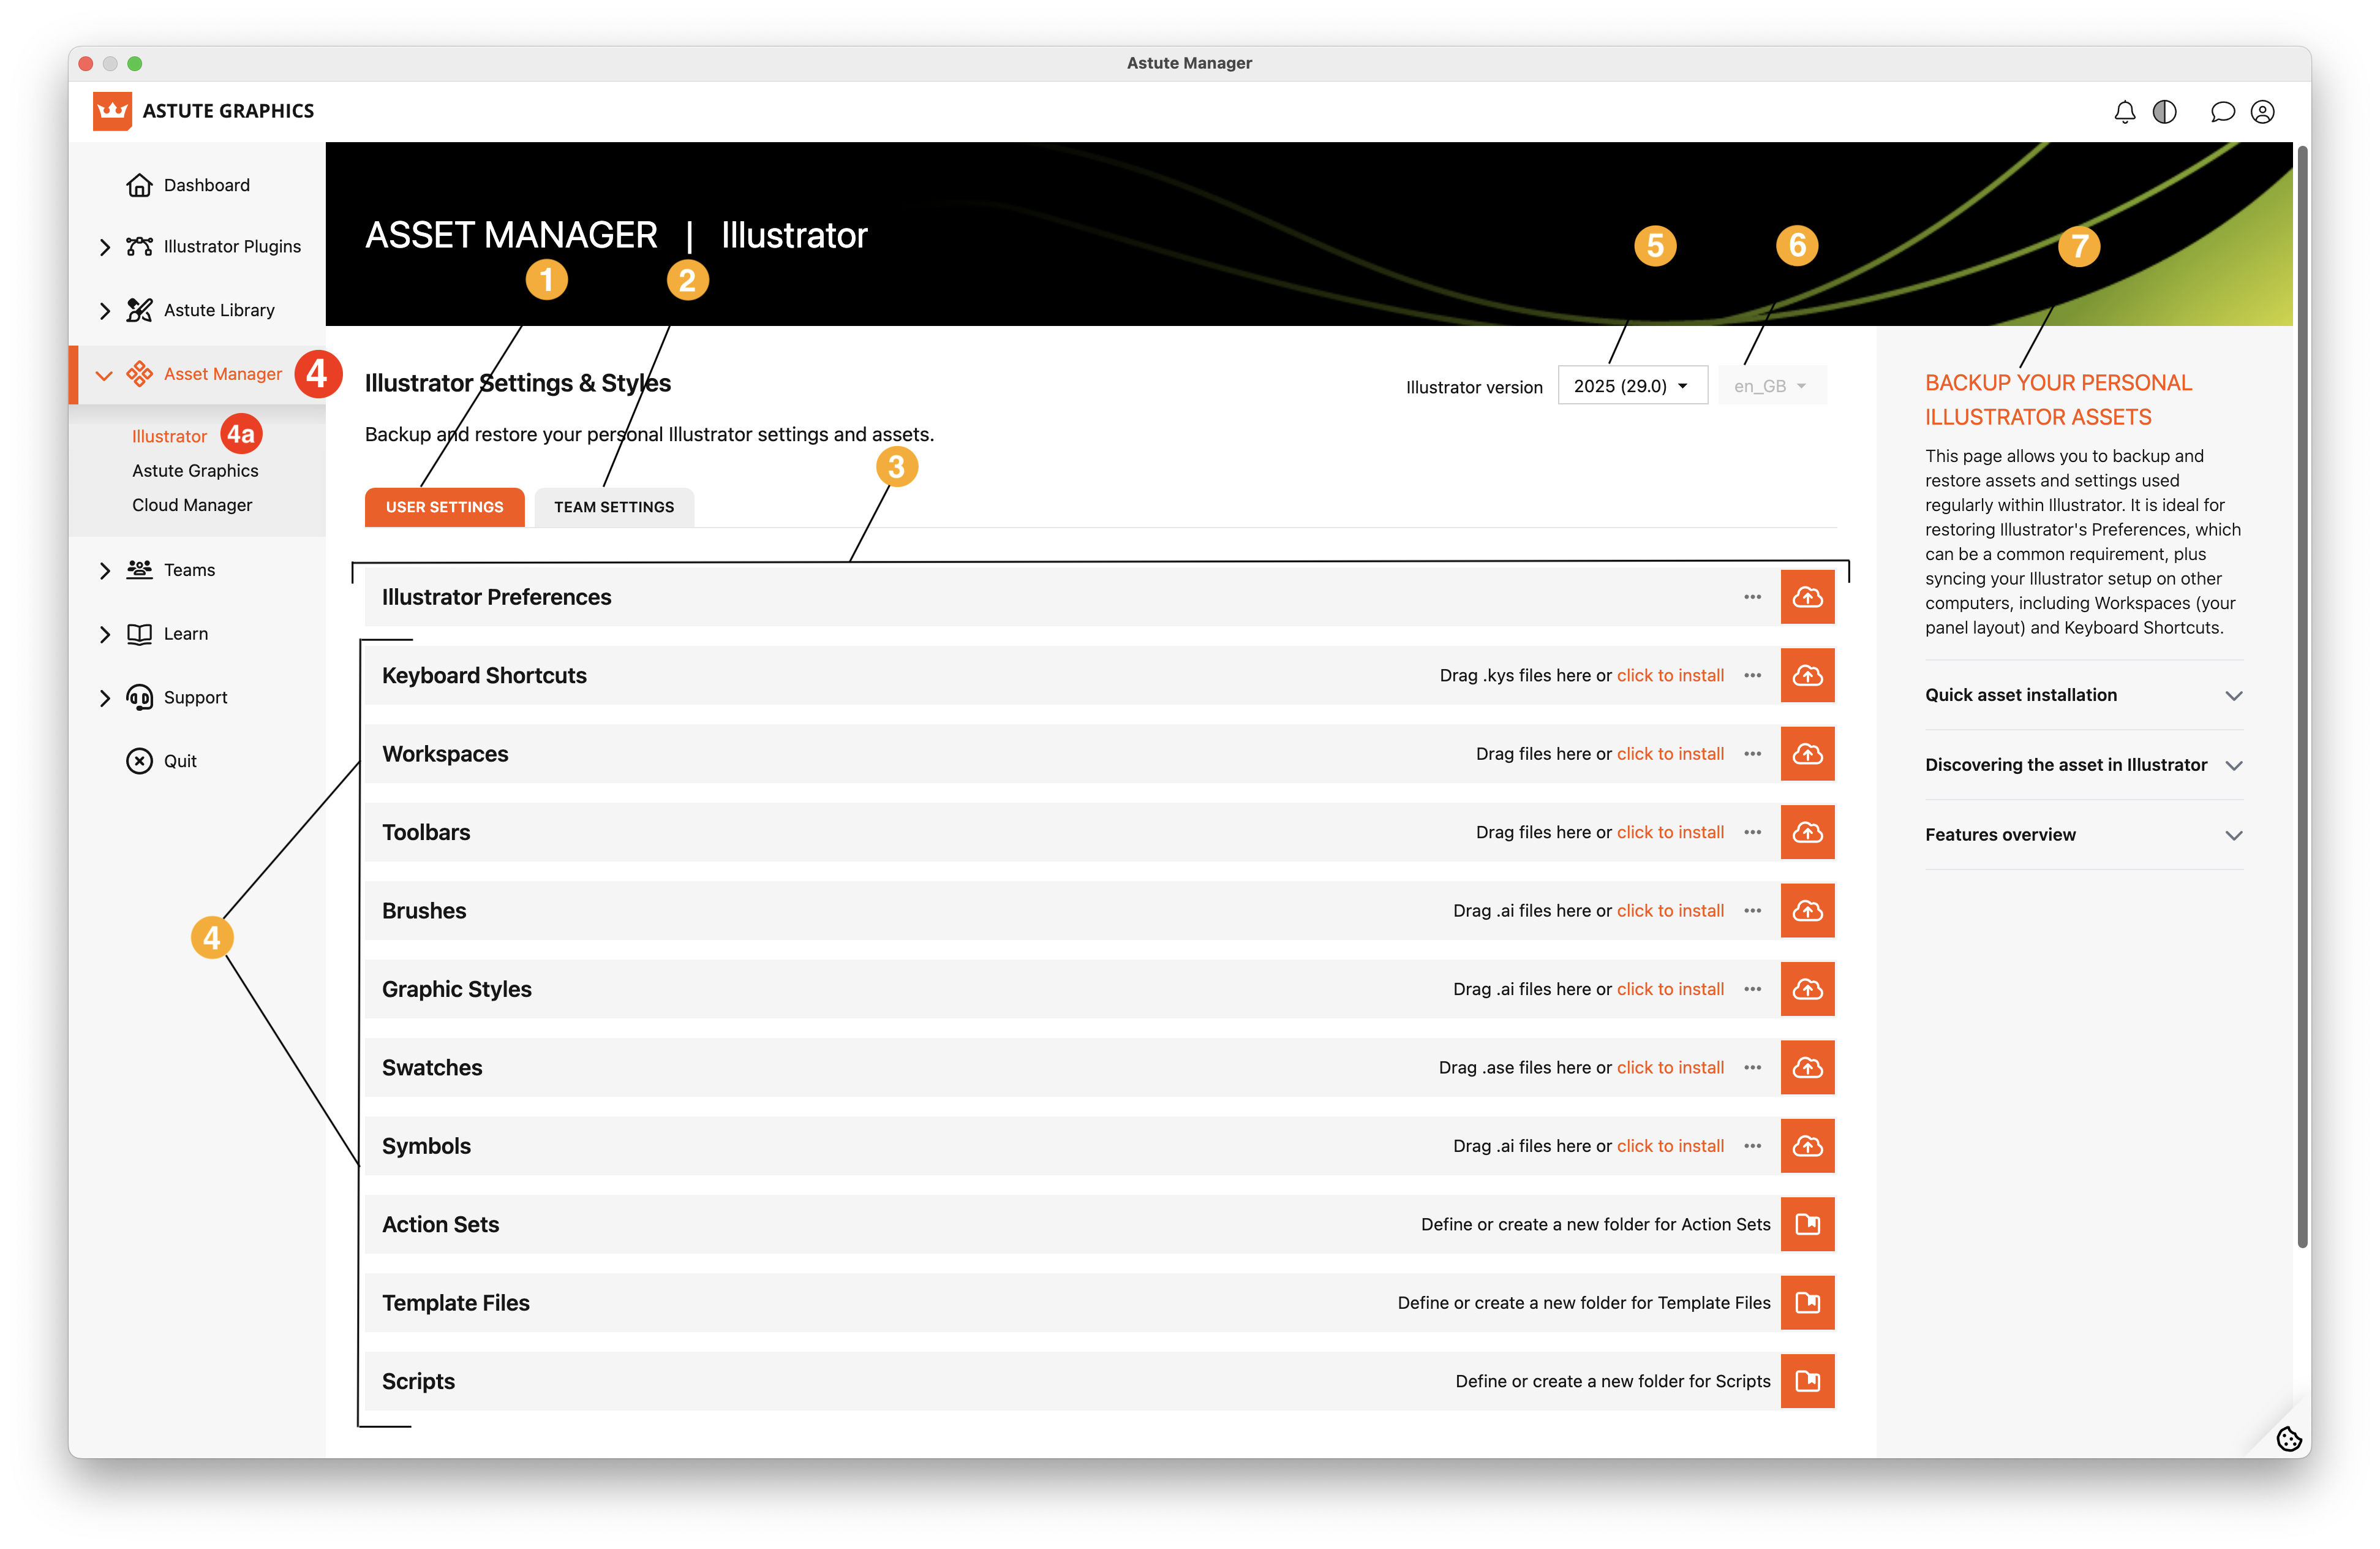Image resolution: width=2380 pixels, height=1549 pixels.
Task: Open the more options dots for Symbols
Action: click(x=1753, y=1146)
